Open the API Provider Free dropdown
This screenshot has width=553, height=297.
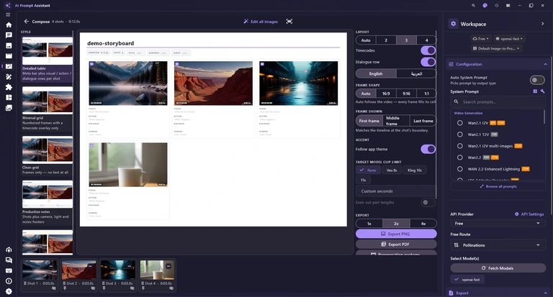pos(498,224)
